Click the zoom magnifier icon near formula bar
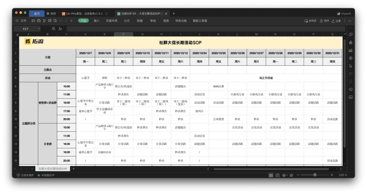The width and height of the screenshot is (367, 194). (x=54, y=29)
